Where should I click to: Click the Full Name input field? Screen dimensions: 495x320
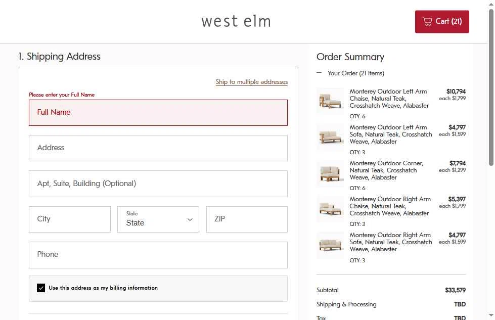158,113
